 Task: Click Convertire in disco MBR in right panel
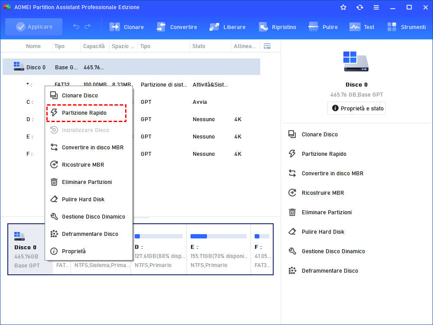[333, 173]
